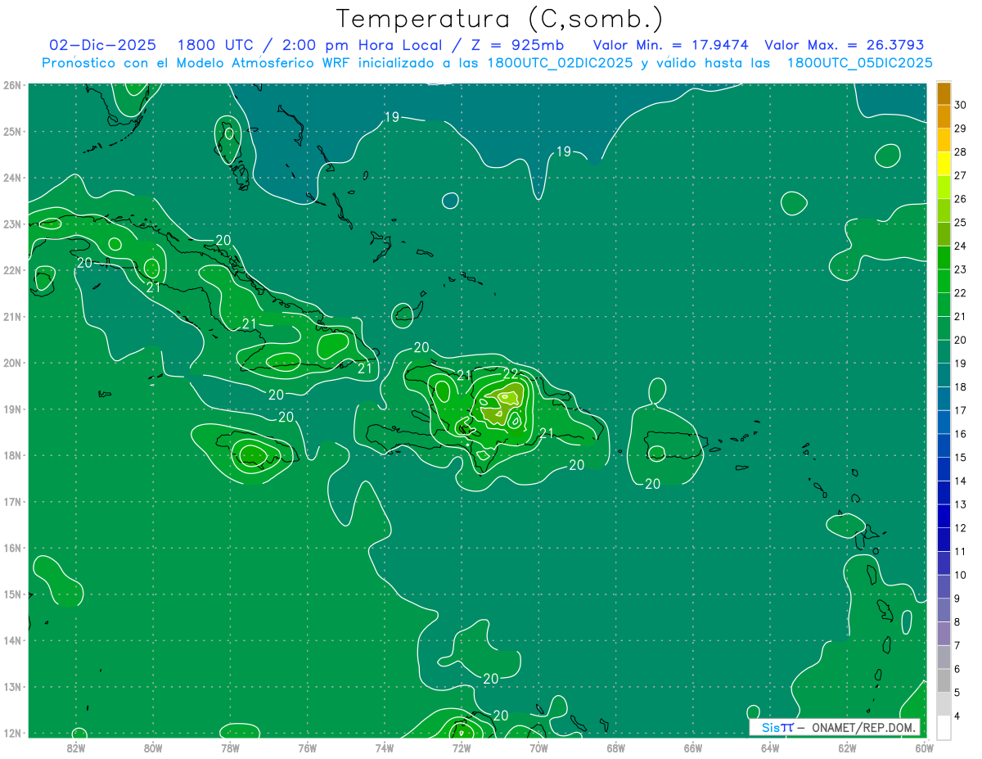
Task: Click color scale value label "26"
Action: click(x=960, y=198)
